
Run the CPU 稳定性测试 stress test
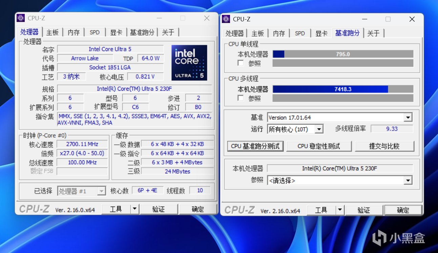tap(319, 146)
